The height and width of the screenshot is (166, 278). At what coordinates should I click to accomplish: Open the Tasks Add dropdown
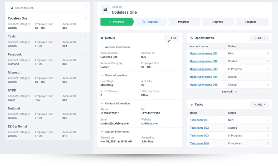(x=259, y=105)
